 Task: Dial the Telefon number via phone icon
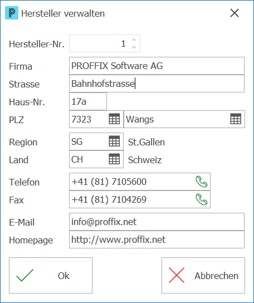pyautogui.click(x=202, y=182)
